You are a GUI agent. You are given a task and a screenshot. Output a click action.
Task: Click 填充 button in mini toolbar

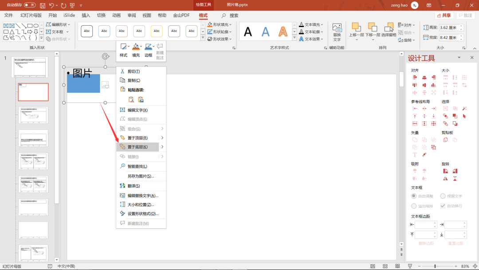(136, 51)
